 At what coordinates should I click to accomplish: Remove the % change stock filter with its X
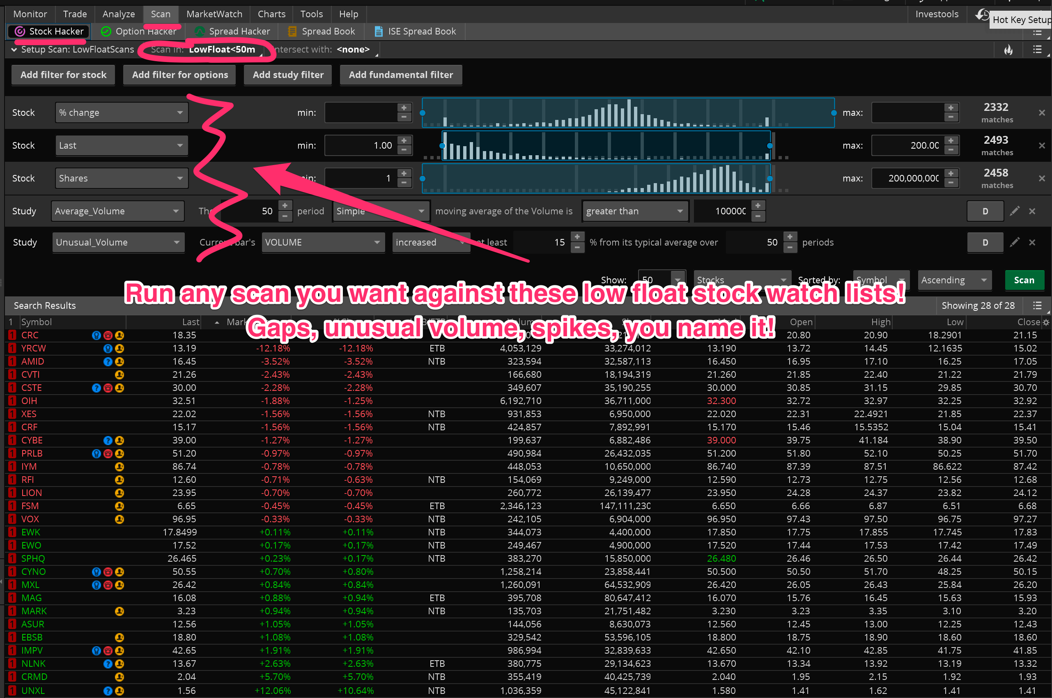coord(1042,113)
